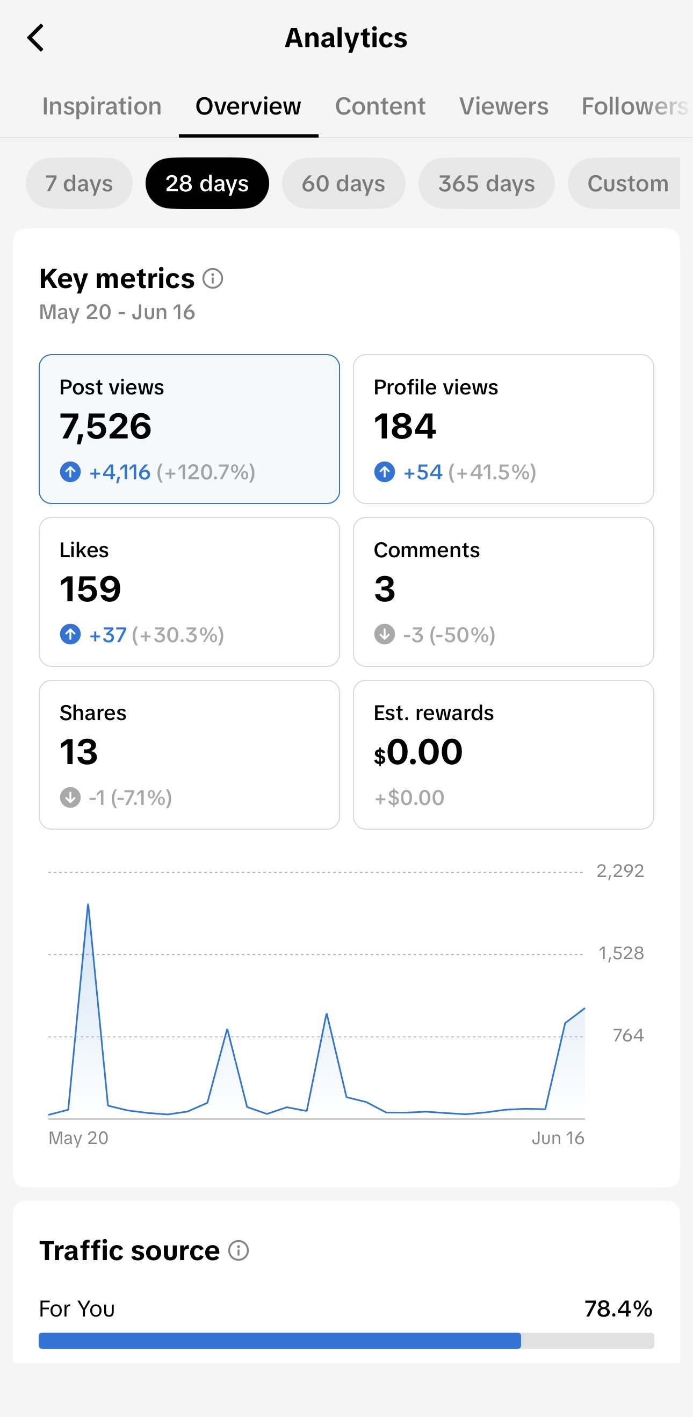Tap the Likes up-arrow icon
Image resolution: width=693 pixels, height=1417 pixels.
[70, 634]
